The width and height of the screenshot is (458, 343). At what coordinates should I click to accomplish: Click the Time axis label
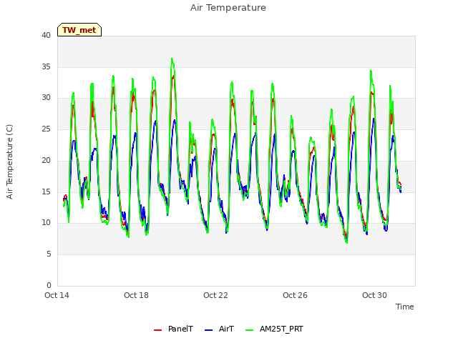point(404,307)
